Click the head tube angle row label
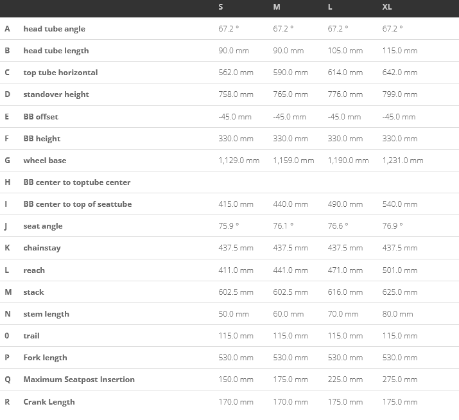Screen dimensions: 459x420 click(x=54, y=29)
